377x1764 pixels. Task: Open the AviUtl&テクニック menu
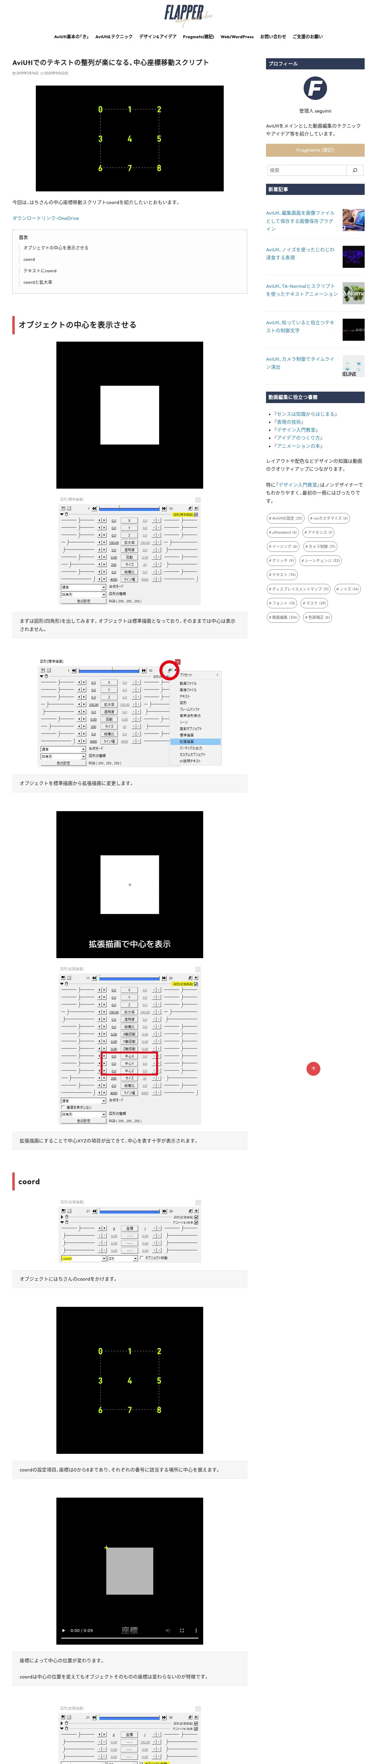click(114, 37)
